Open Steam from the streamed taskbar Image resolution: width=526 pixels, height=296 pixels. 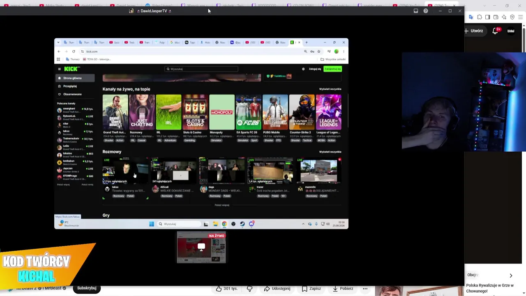click(x=242, y=224)
